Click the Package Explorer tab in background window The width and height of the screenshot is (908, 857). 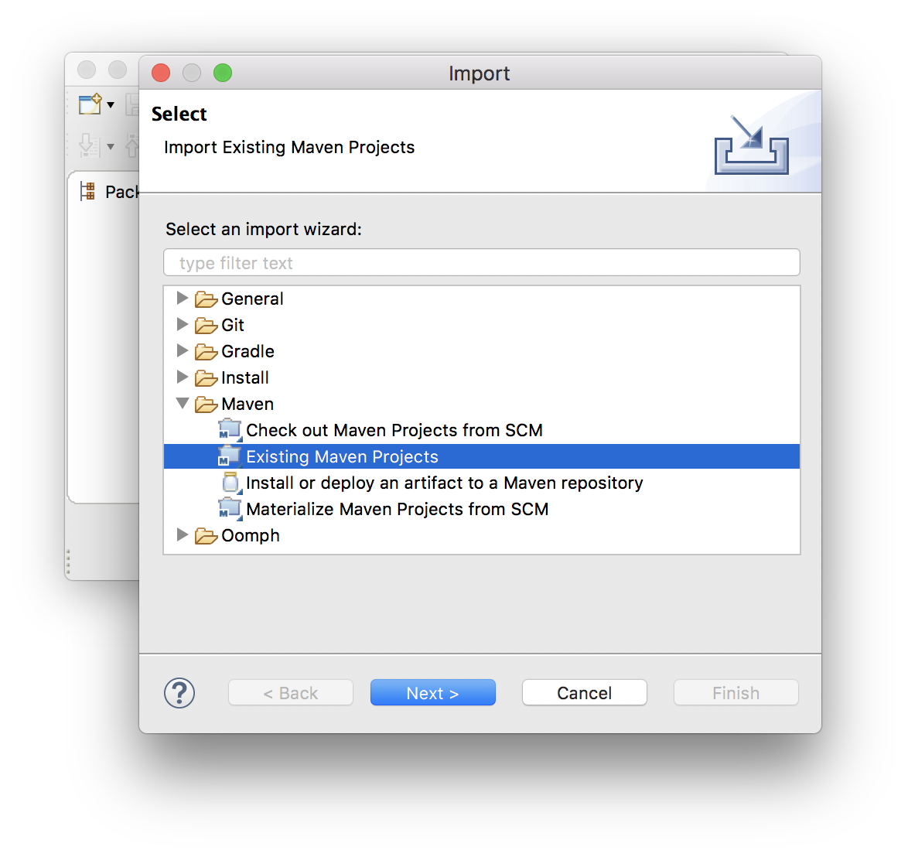[110, 192]
